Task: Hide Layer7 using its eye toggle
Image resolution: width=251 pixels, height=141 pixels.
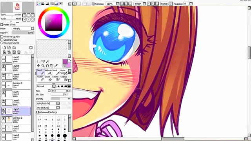Action: click(4, 92)
